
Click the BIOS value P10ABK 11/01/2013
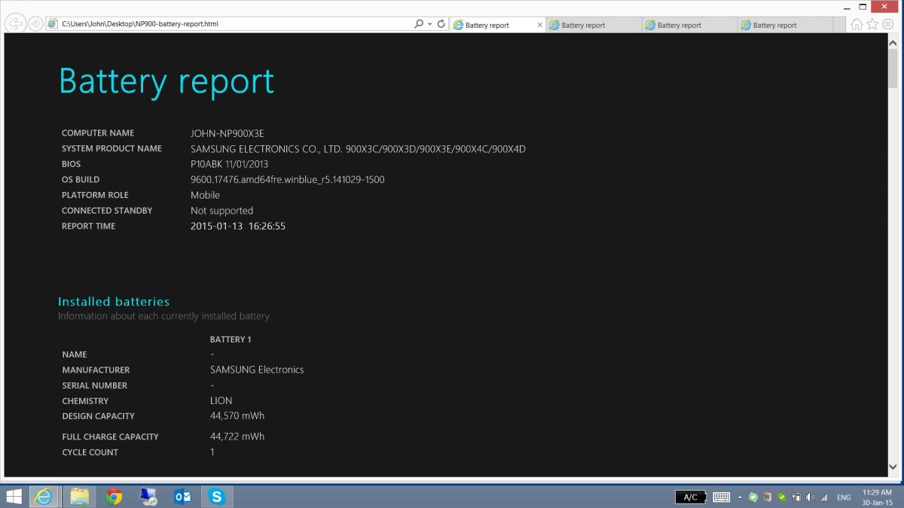[x=230, y=164]
